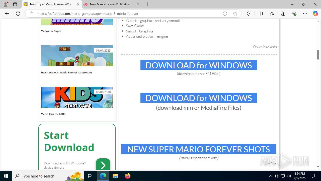
Task: Click the Start Download ad heading
Action: click(69, 141)
